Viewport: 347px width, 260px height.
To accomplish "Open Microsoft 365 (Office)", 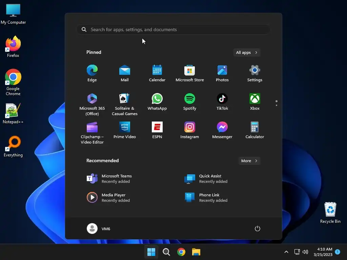I will coord(92,104).
